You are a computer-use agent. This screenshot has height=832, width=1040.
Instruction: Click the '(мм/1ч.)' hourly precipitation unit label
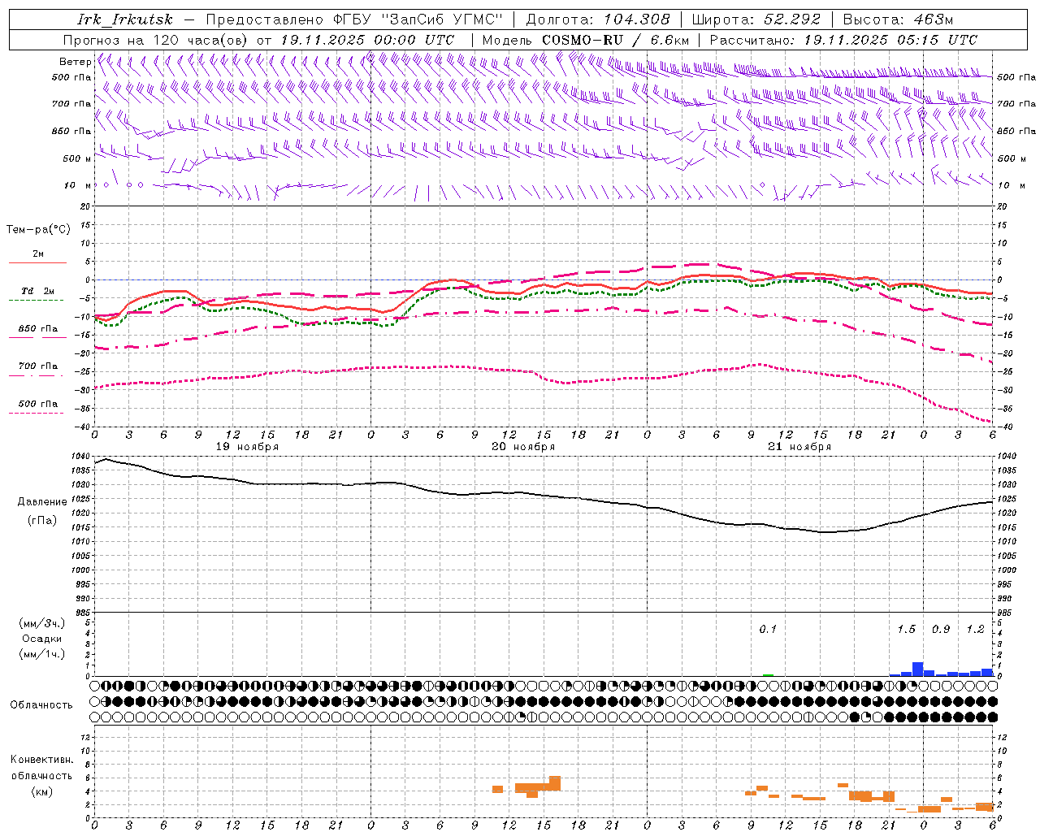click(42, 654)
